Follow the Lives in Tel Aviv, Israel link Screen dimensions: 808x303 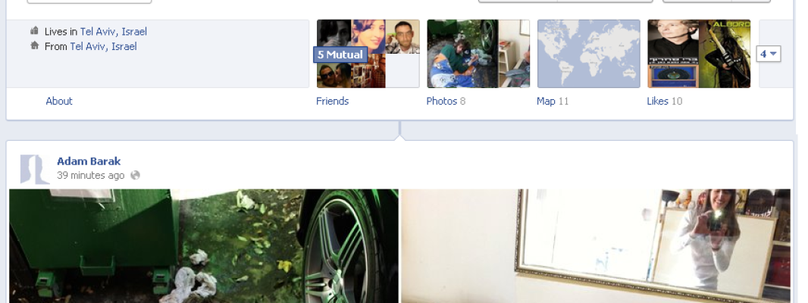pos(114,31)
